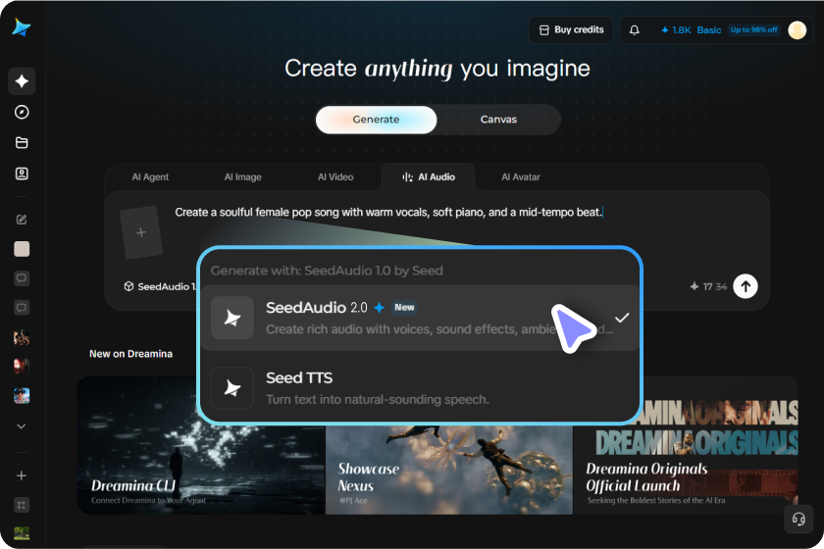Select the sparkle Create icon in sidebar
The width and height of the screenshot is (824, 549).
[x=22, y=81]
